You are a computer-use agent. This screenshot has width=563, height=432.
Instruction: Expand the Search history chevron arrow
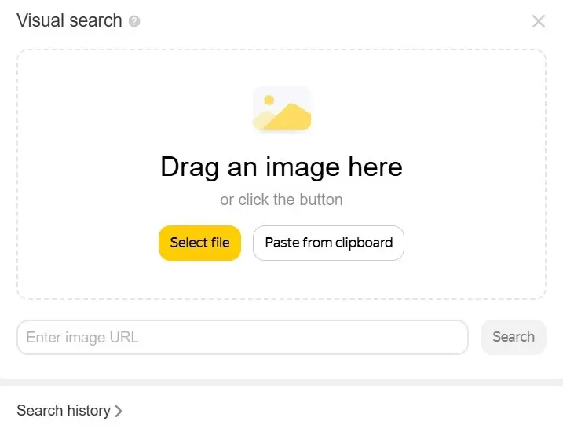pyautogui.click(x=119, y=411)
